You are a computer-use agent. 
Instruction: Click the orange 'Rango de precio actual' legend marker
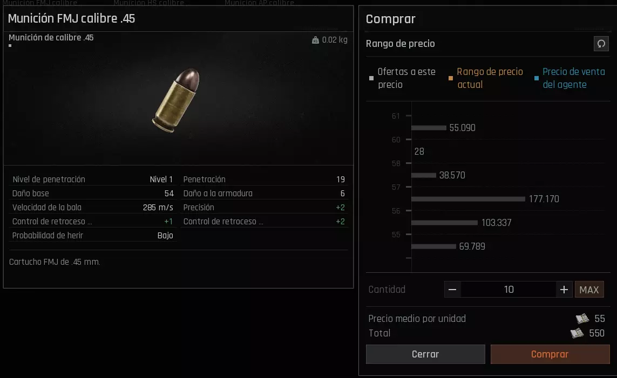[x=451, y=78]
